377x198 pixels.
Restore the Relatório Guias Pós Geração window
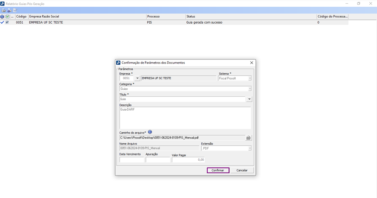coord(358,3)
